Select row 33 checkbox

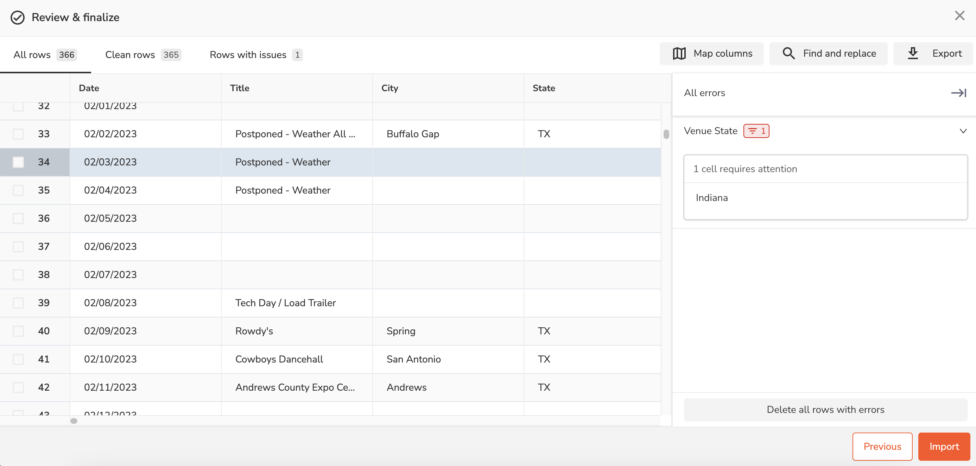click(18, 134)
